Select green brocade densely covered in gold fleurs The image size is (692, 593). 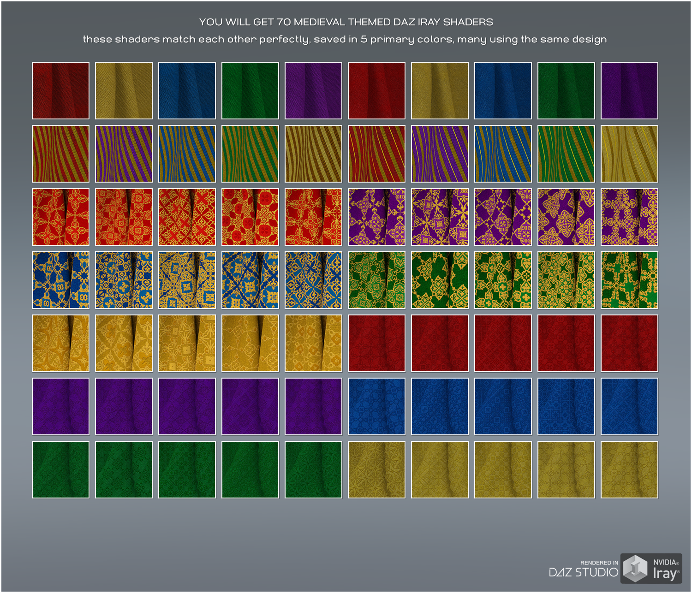tap(566, 280)
